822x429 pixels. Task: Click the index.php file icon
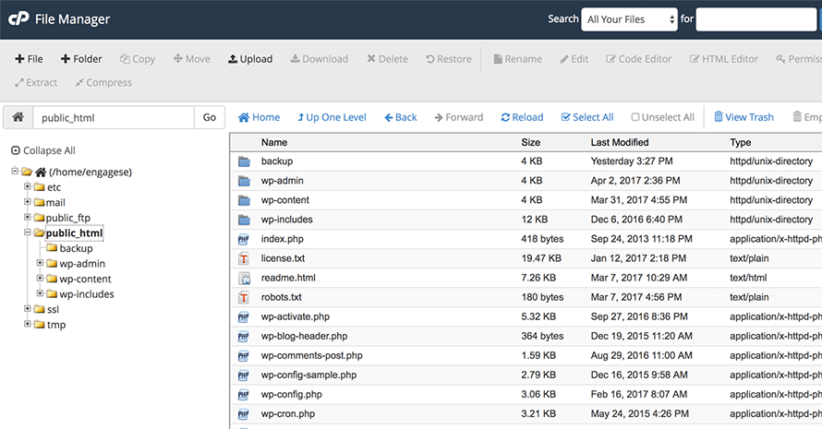[x=243, y=239]
